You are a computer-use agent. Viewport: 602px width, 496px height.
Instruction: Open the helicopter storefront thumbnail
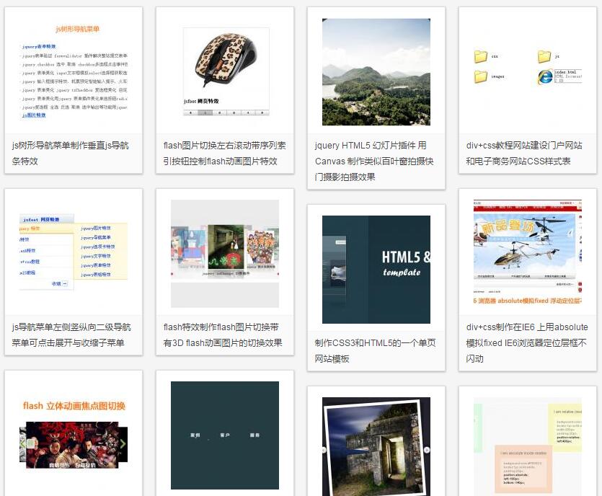[528, 247]
